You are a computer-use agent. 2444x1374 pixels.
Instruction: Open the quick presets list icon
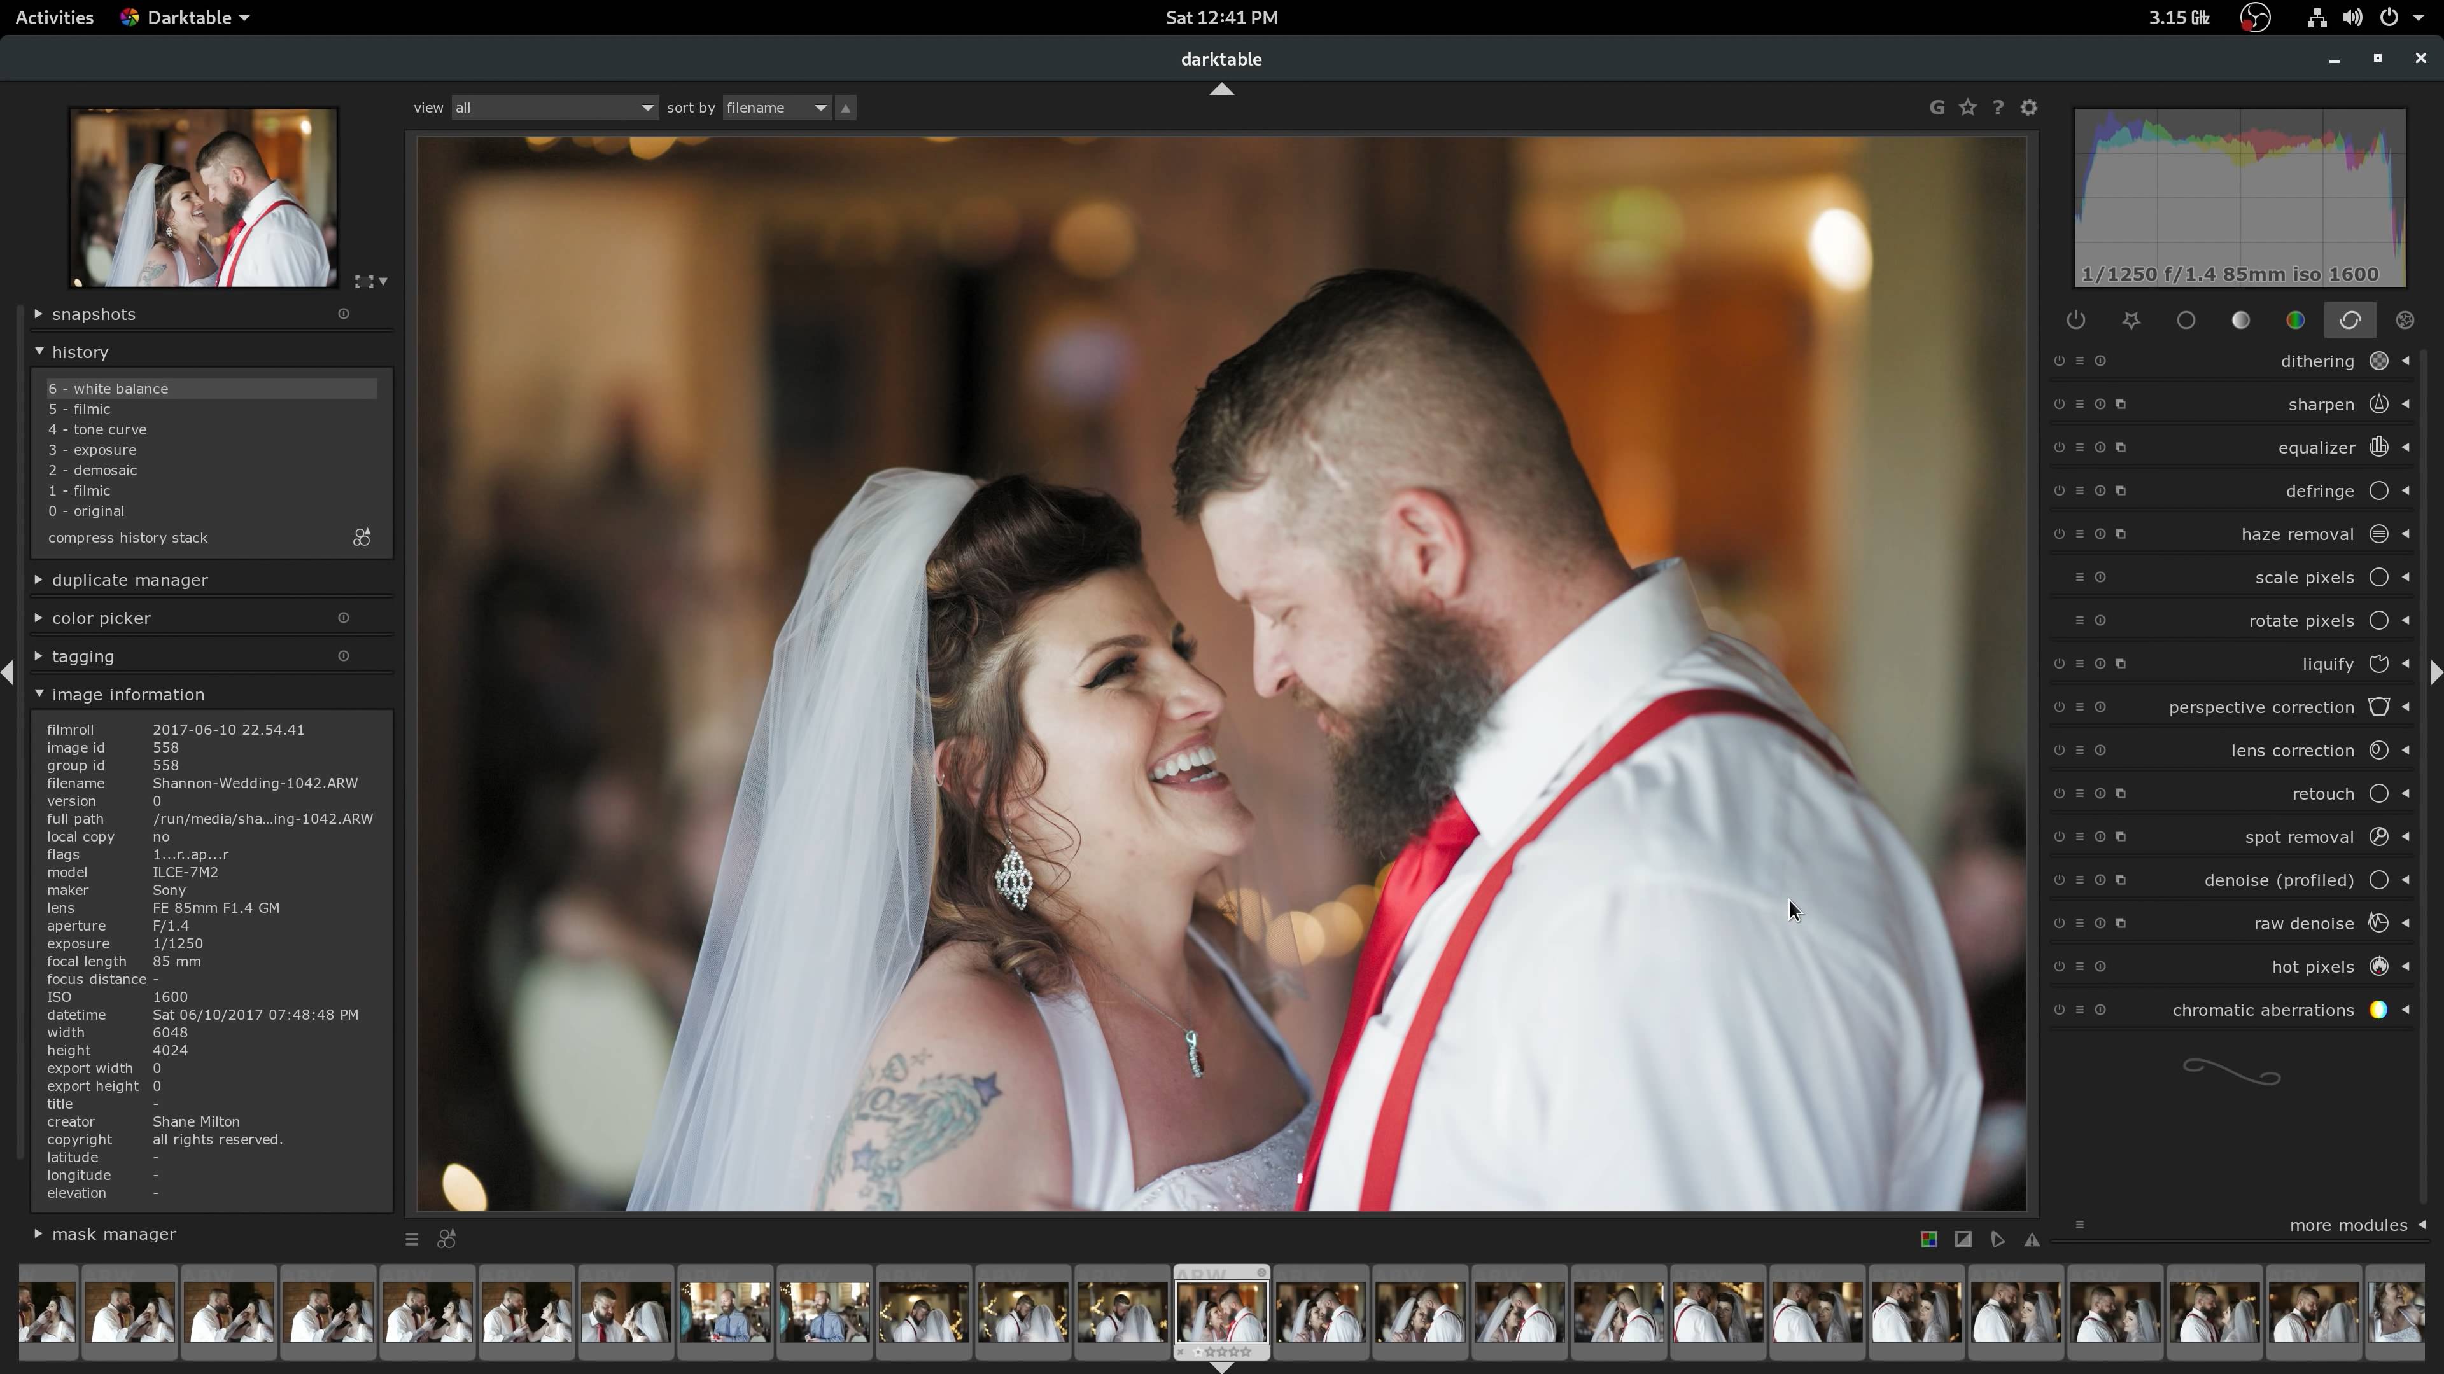point(411,1239)
